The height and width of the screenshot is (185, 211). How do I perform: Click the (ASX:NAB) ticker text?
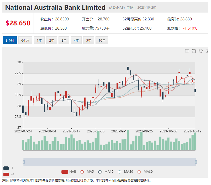[x=117, y=8]
